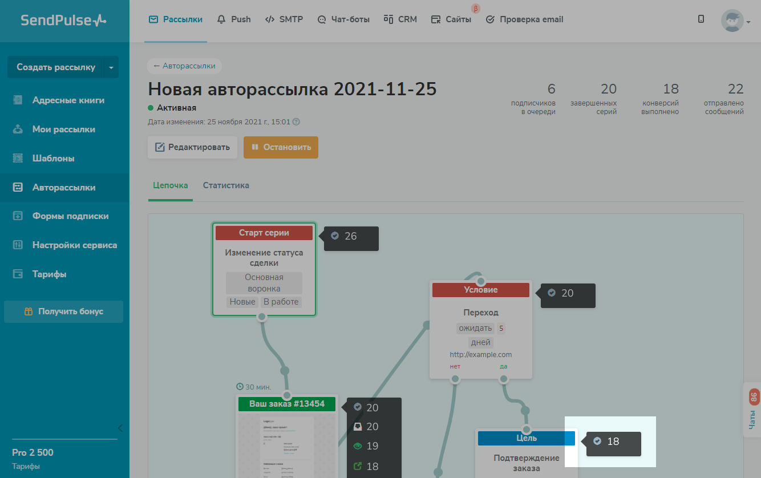761x478 pixels.
Task: Click the Шаблоны sidebar icon
Action: pyautogui.click(x=18, y=159)
